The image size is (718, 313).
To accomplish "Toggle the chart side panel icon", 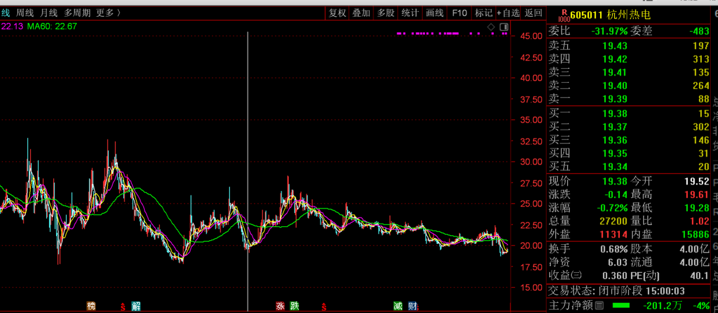I will pos(504,27).
